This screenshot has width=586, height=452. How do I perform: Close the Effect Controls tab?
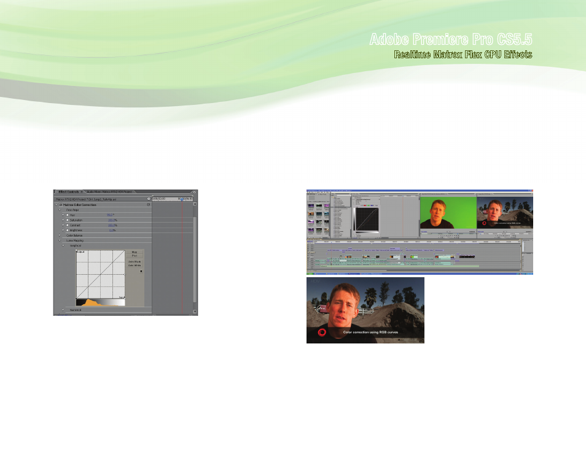(x=82, y=192)
